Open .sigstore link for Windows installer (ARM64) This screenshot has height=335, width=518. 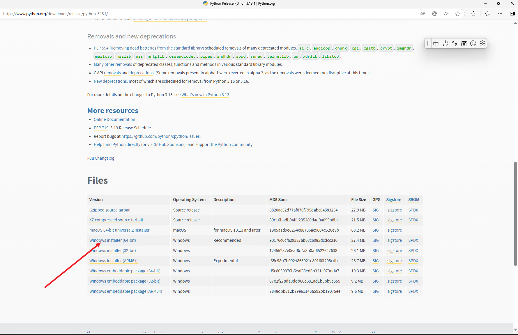pyautogui.click(x=394, y=261)
